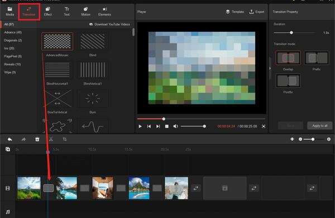Pick the BlindHorizontal1 transition

(x=58, y=70)
